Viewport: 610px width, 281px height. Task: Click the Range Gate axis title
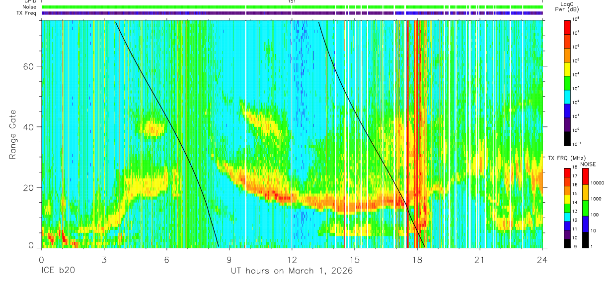click(12, 135)
